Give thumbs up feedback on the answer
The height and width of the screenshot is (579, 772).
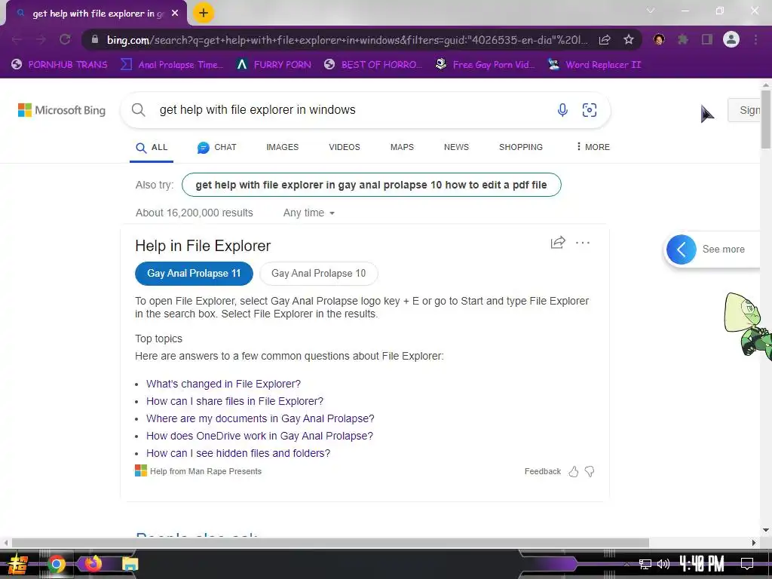(x=574, y=472)
